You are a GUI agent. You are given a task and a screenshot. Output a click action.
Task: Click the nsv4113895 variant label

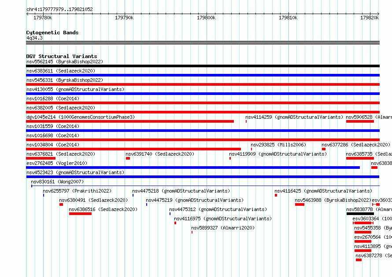pyautogui.click(x=373, y=246)
